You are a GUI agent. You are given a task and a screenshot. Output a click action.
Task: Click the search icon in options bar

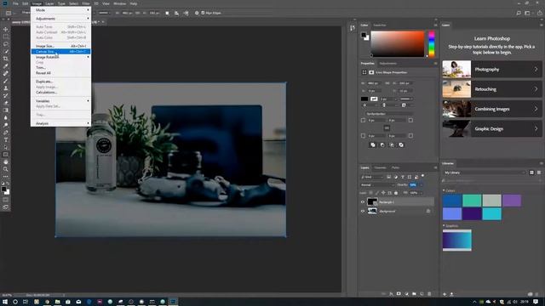click(519, 13)
